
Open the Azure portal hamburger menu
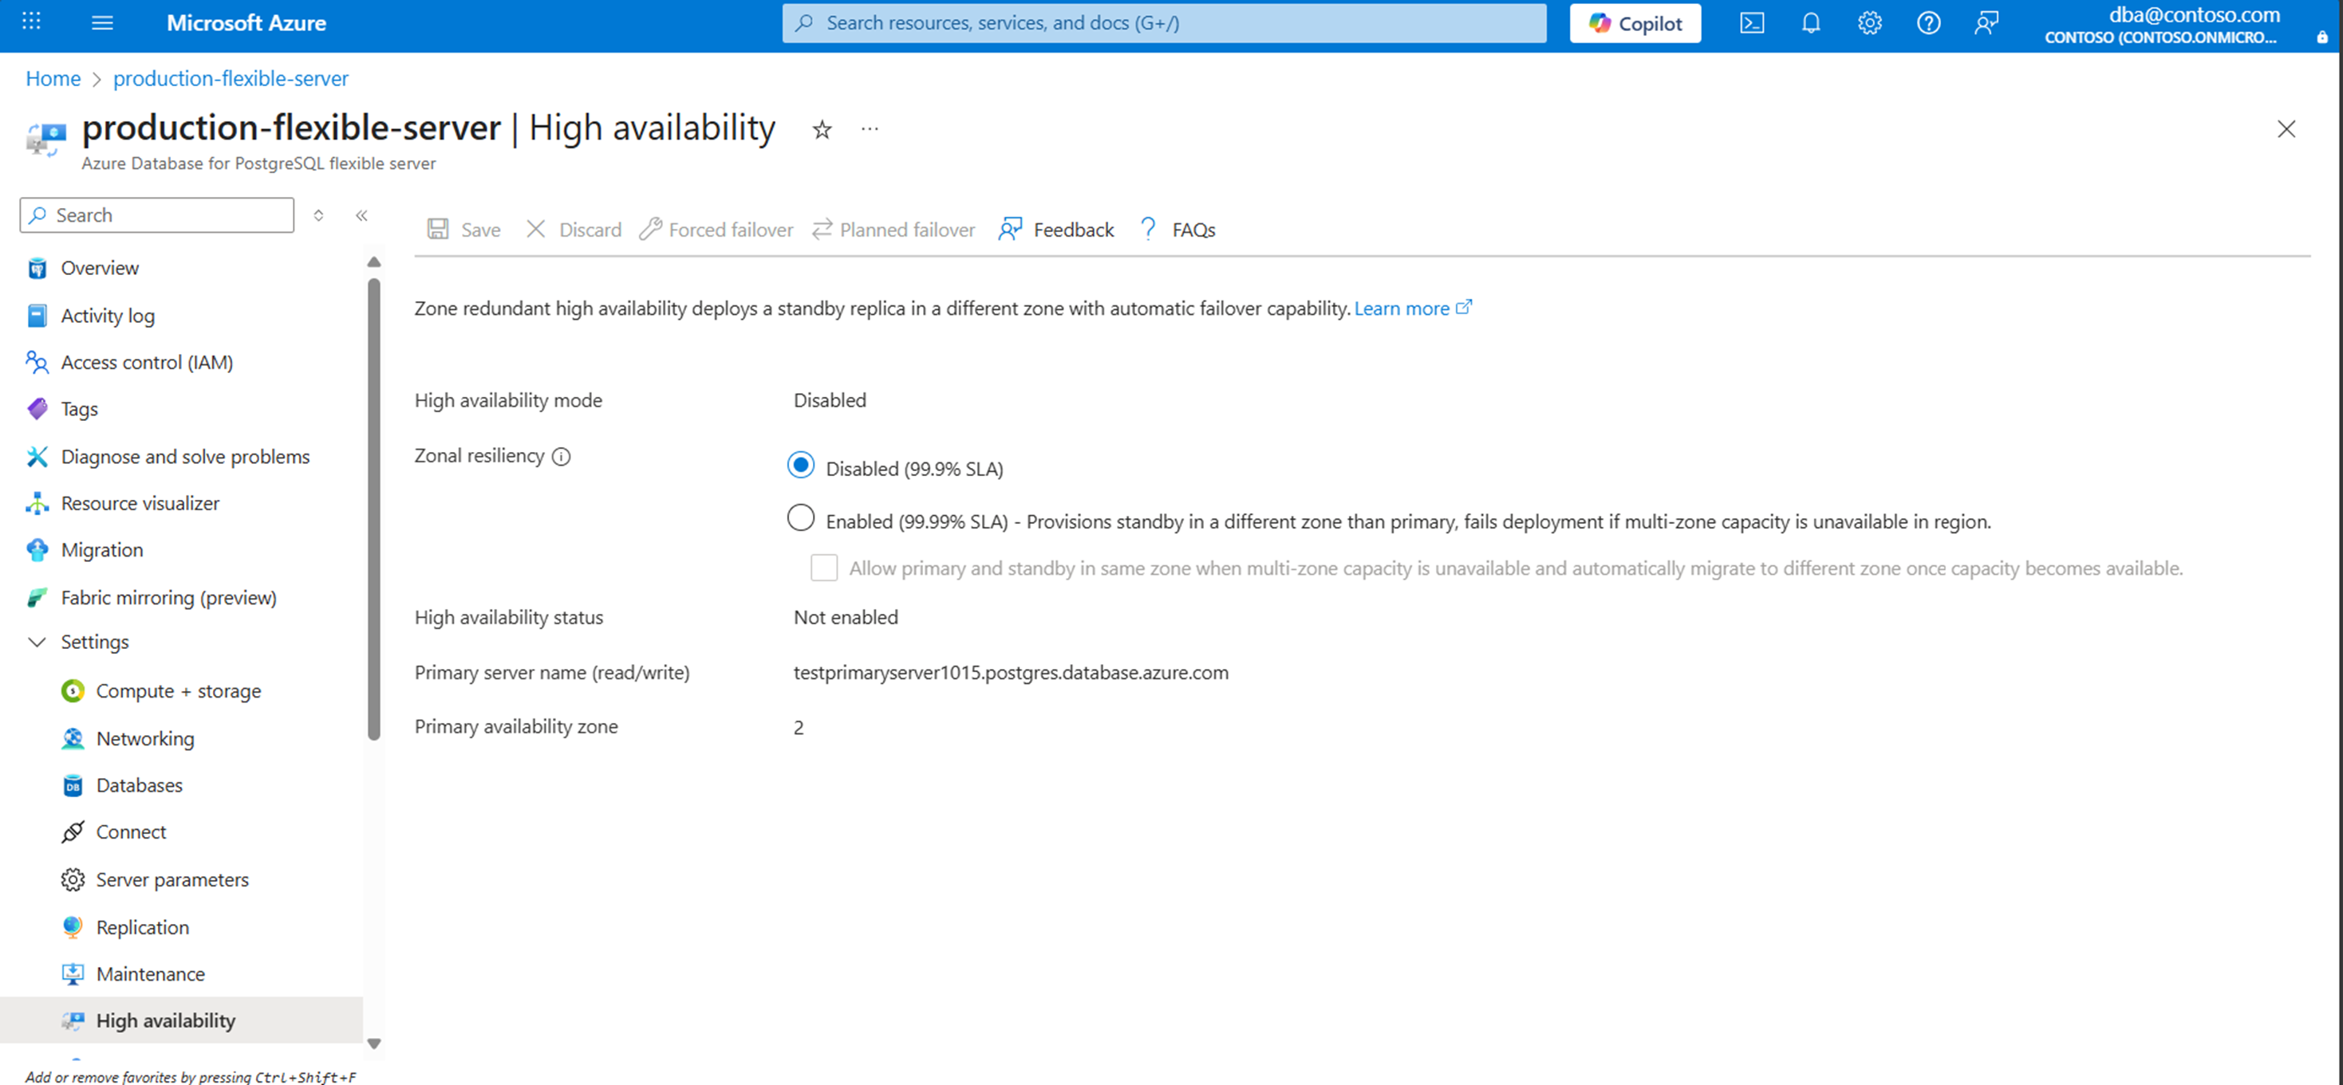coord(103,24)
